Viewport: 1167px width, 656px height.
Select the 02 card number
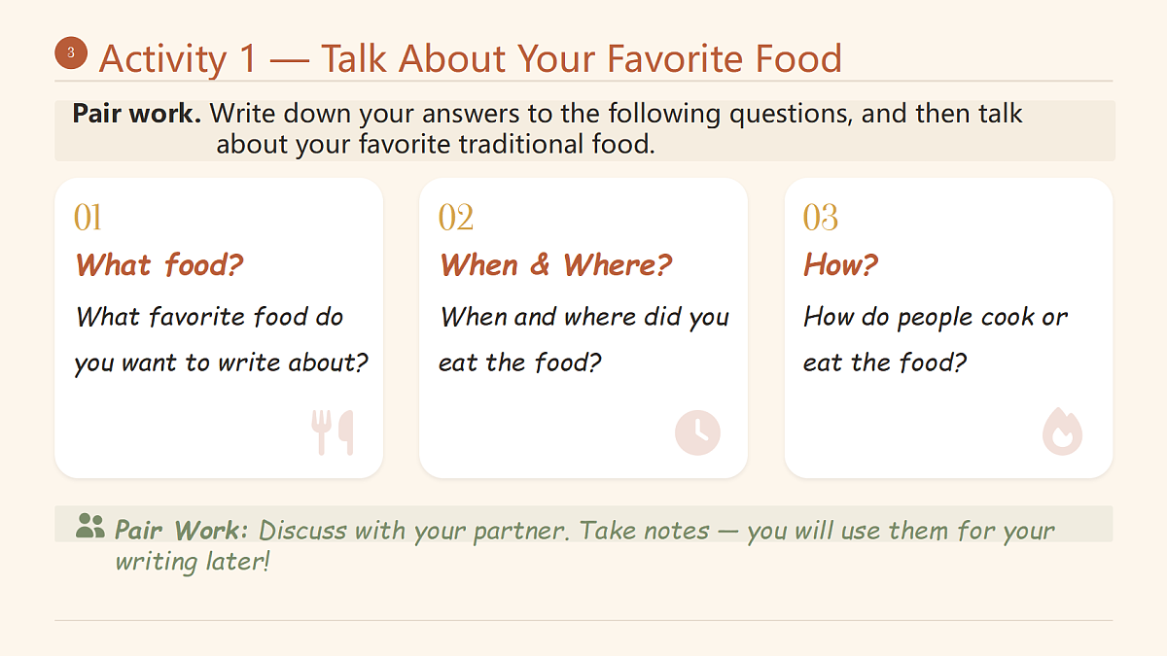click(456, 218)
